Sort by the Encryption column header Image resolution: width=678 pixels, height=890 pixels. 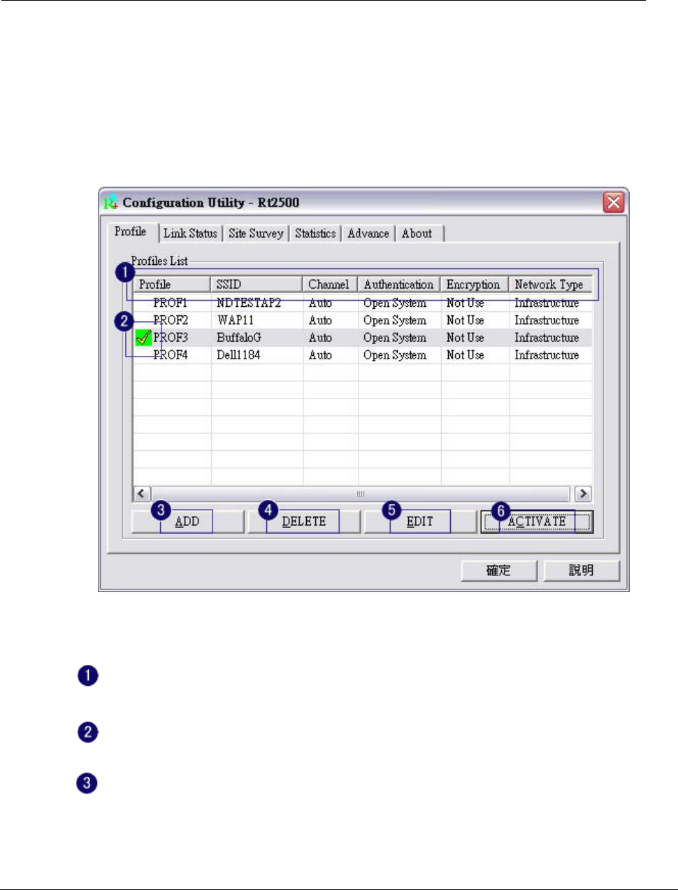point(475,285)
